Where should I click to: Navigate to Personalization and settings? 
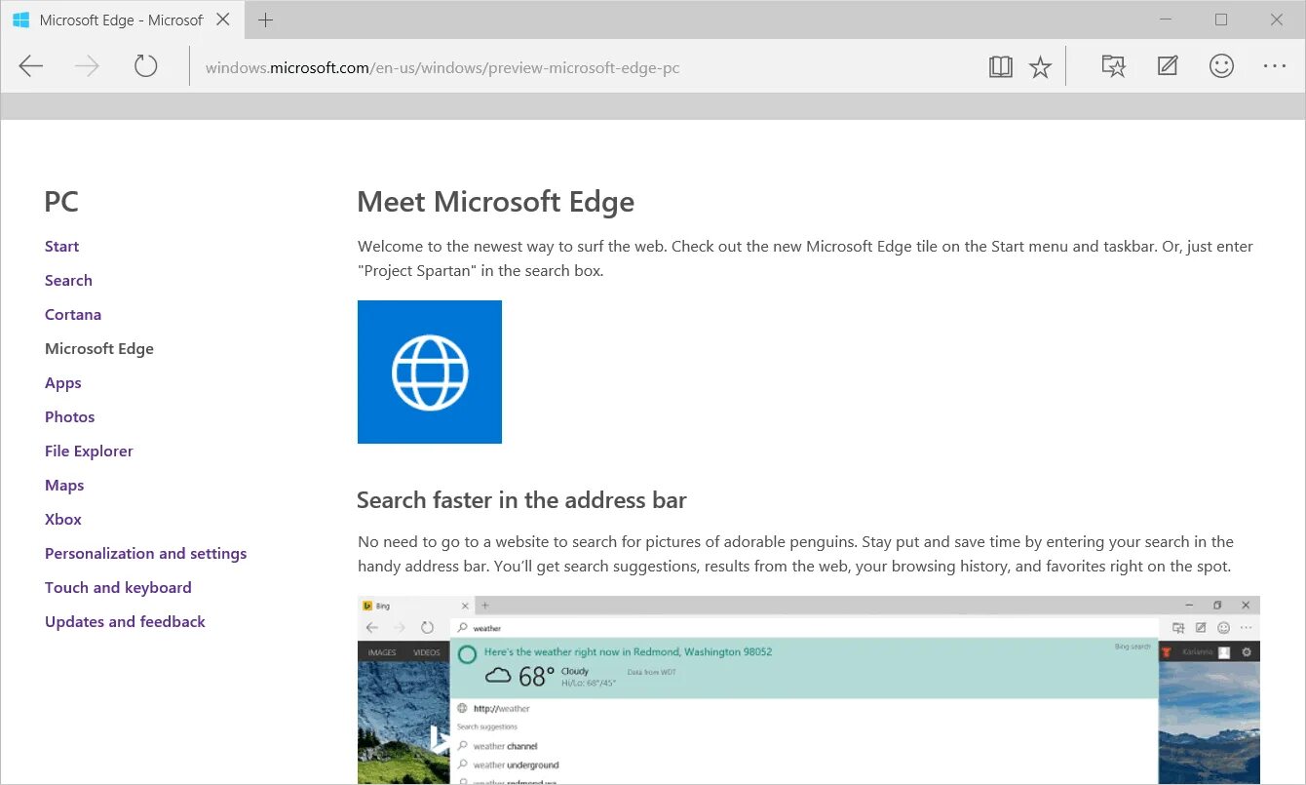point(145,553)
